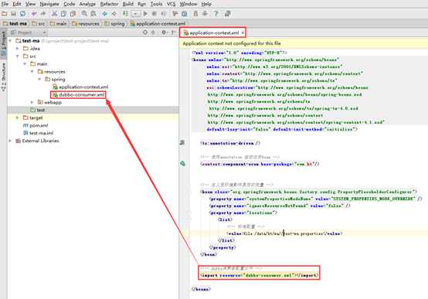
Task: Collapse the resources folder
Action: pos(32,71)
